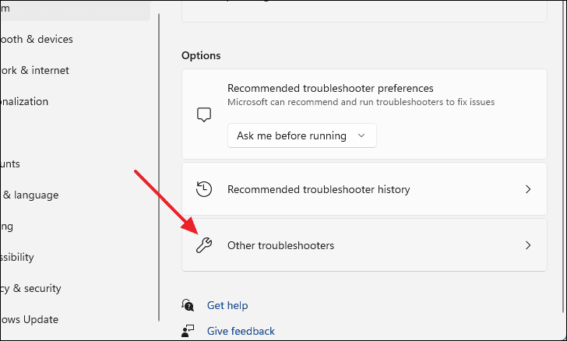This screenshot has height=341, width=567.
Task: Go to Personalization settings
Action: click(24, 101)
